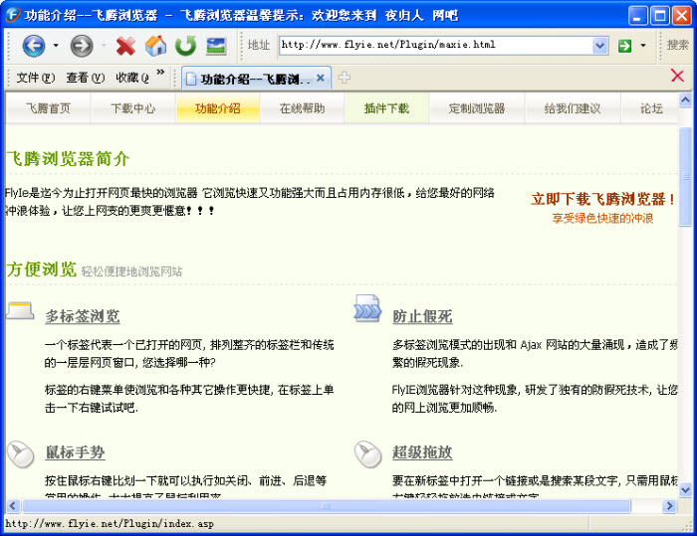Click the page icon on the tab
The width and height of the screenshot is (697, 536).
click(x=191, y=79)
